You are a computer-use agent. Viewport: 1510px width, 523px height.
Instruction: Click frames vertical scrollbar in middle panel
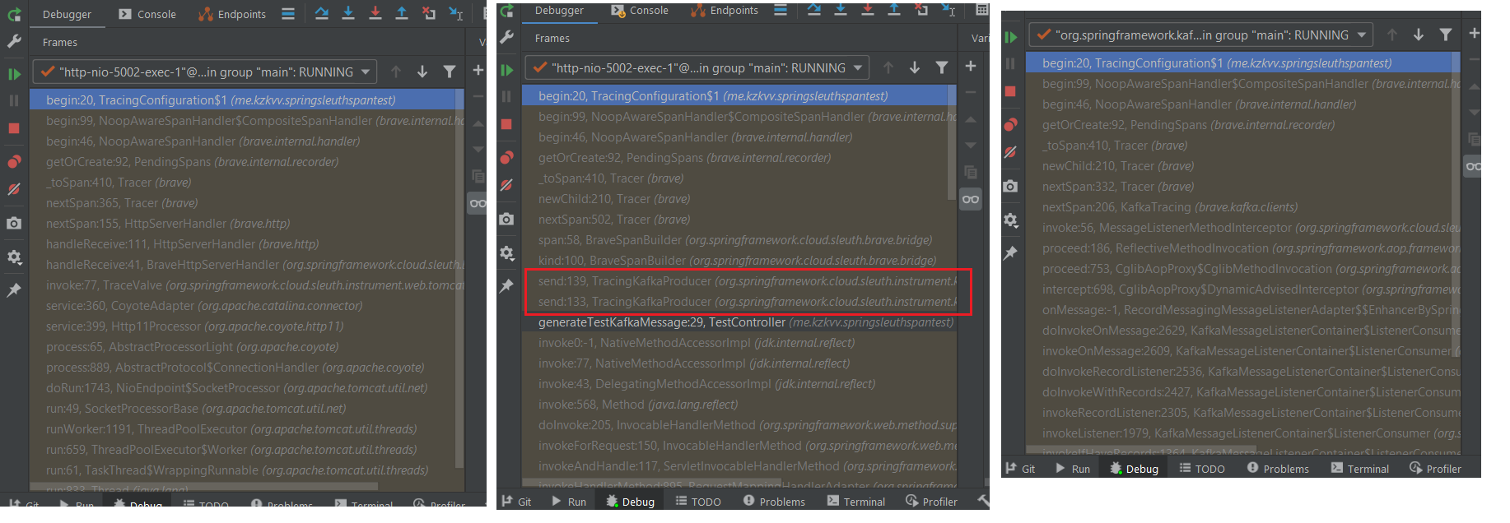coord(952,142)
